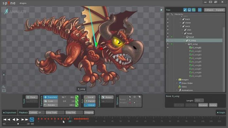
Task: Click the Animations node in tree
Action: pos(186,90)
